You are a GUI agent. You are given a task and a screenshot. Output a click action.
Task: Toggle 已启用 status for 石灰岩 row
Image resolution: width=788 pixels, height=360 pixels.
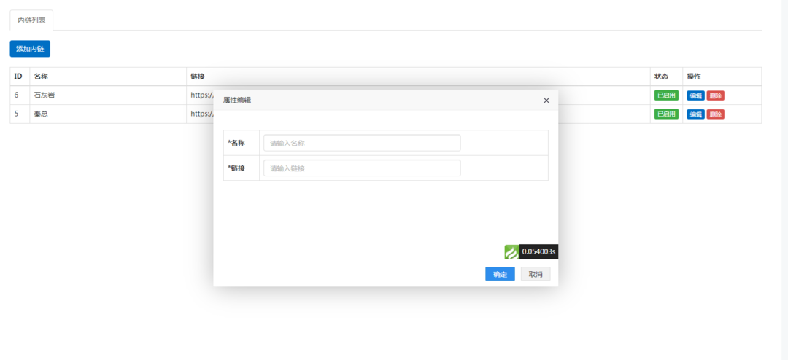point(666,95)
